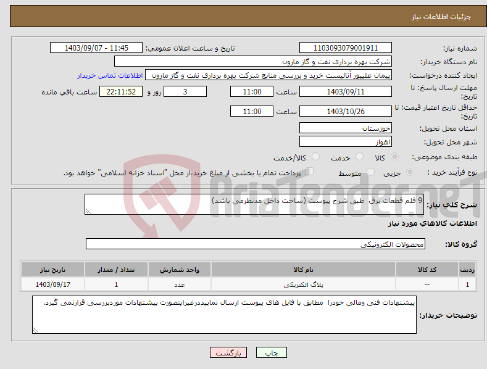This screenshot has height=369, width=487.
Task: Click the کد کالا column header
Action: coord(427,270)
